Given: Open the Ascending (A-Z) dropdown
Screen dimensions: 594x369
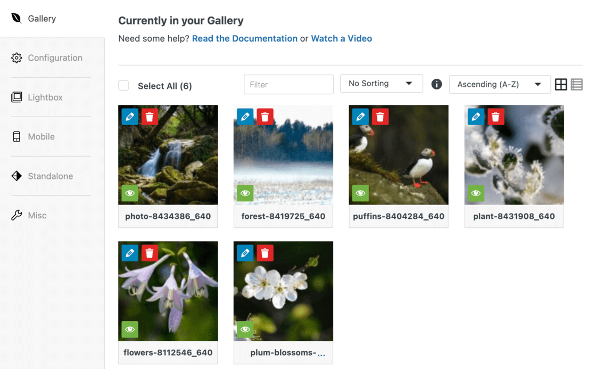Looking at the screenshot, I should click(499, 84).
